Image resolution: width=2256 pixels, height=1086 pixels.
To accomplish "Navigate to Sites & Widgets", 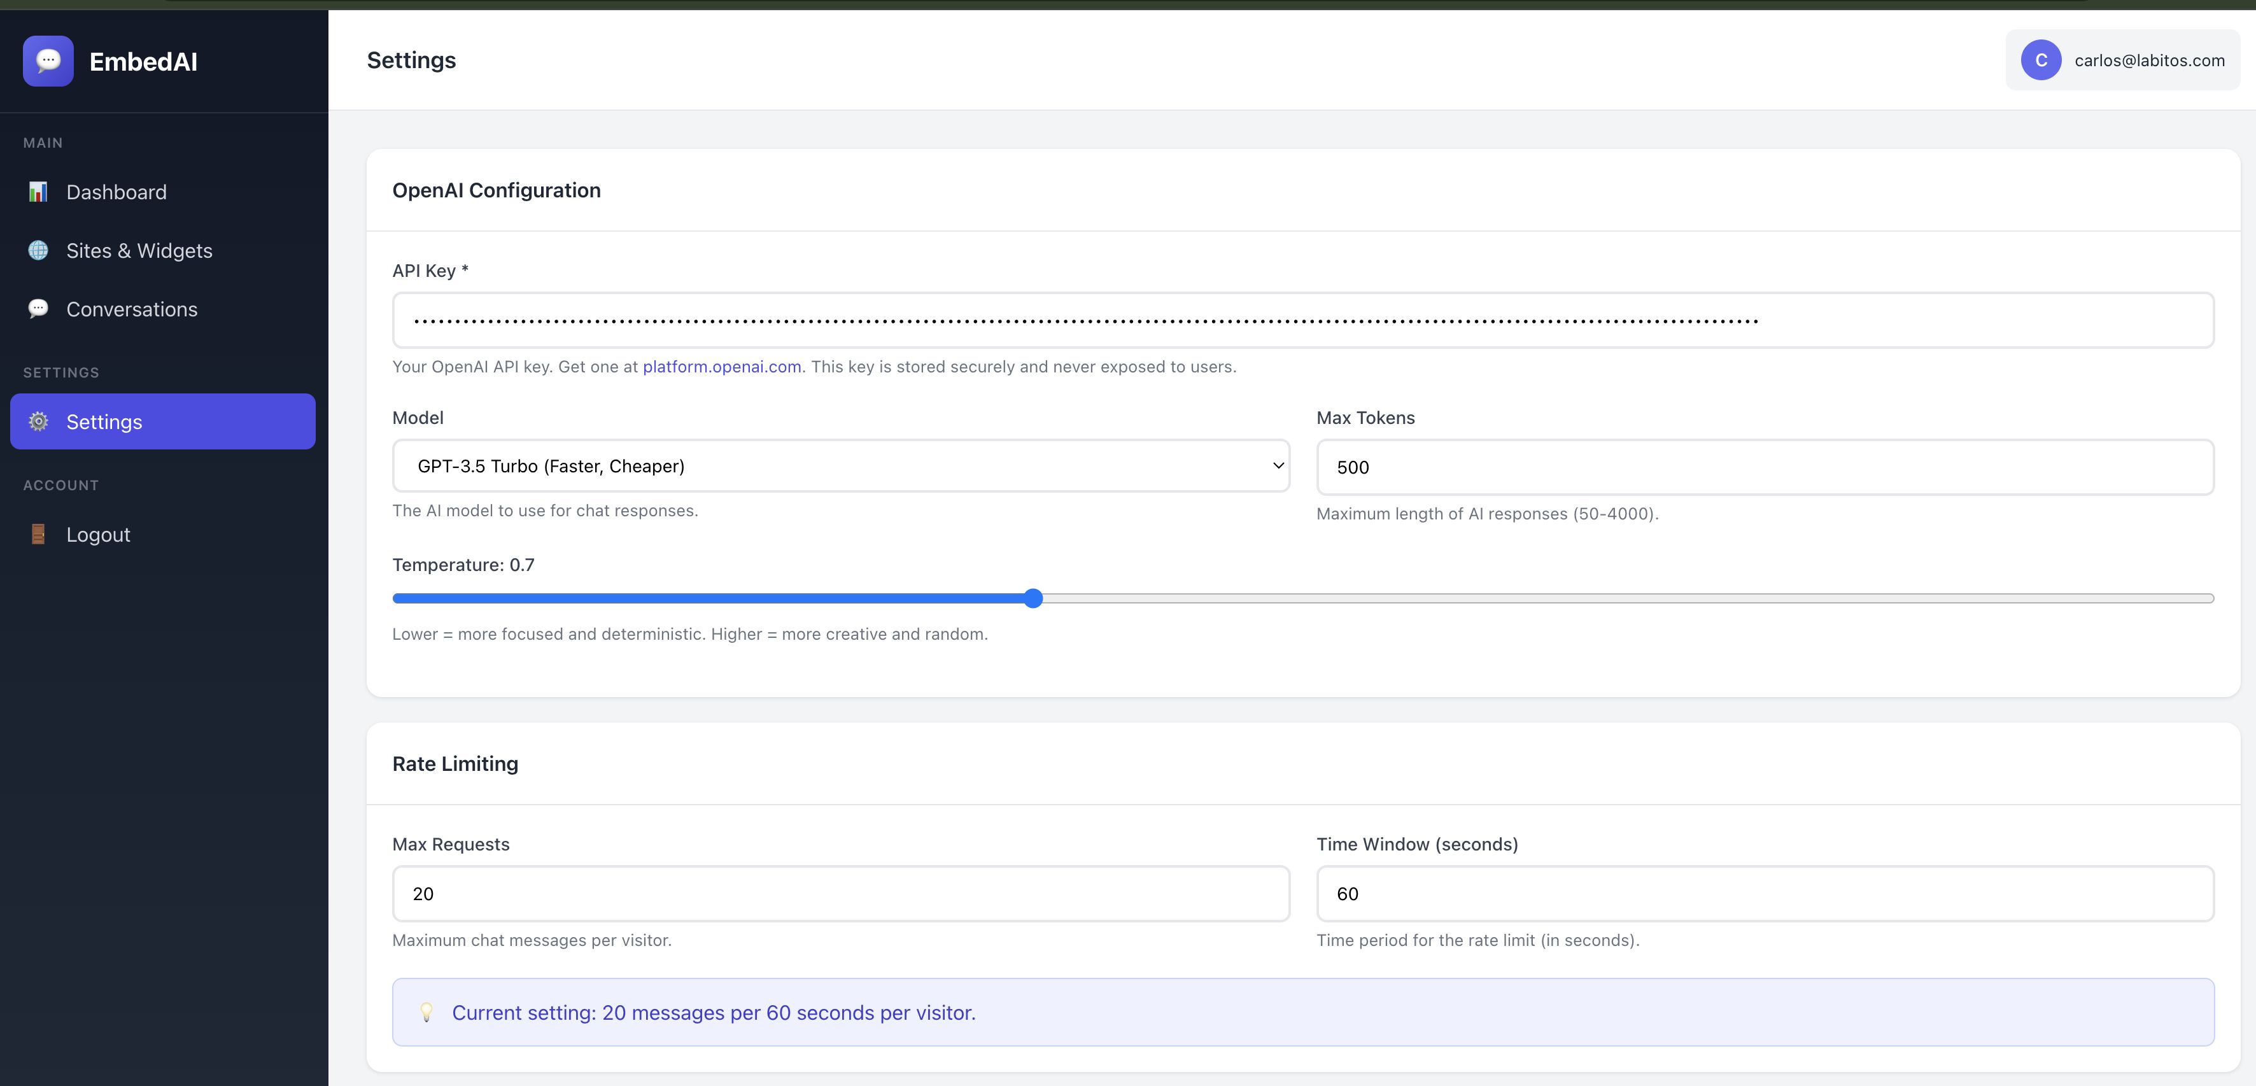I will tap(139, 250).
